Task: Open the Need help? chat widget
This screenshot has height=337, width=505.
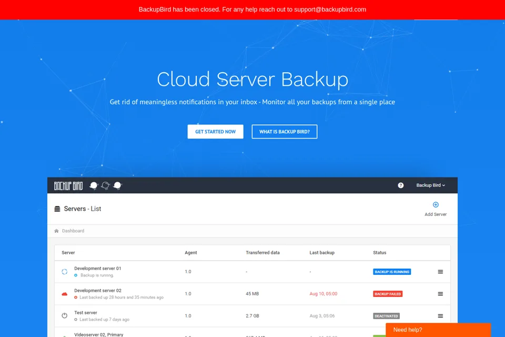Action: (x=438, y=330)
